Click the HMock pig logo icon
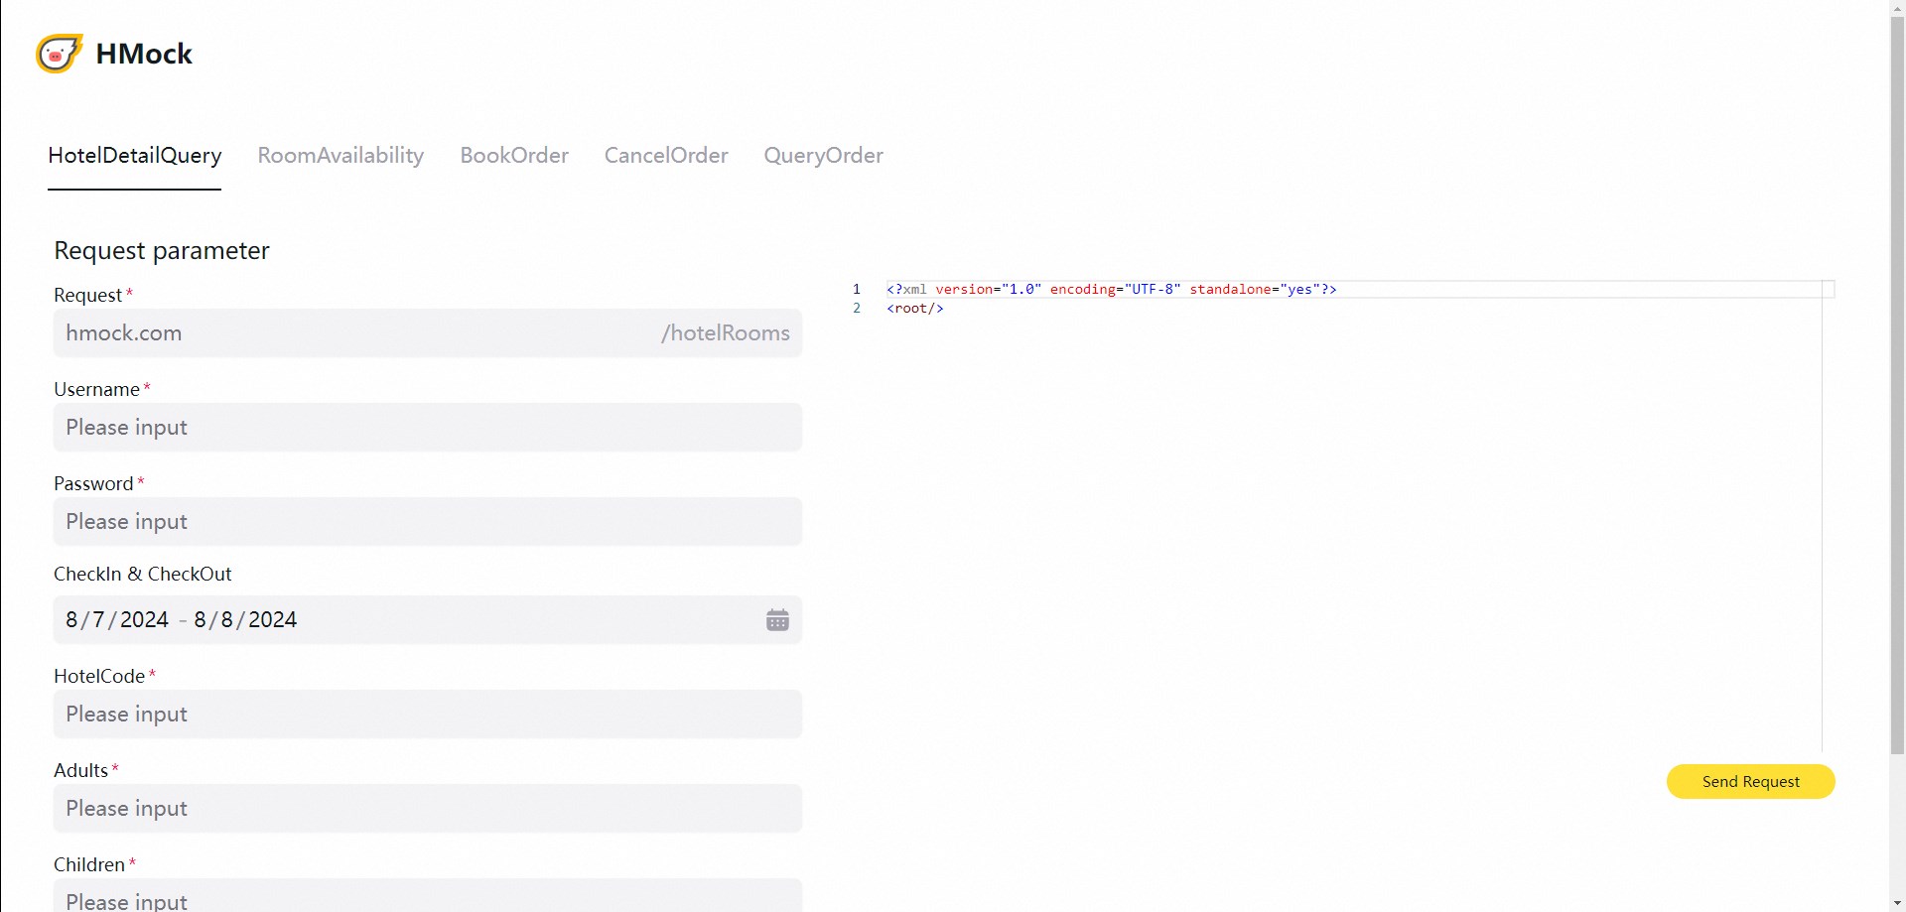1906x912 pixels. coord(59,54)
